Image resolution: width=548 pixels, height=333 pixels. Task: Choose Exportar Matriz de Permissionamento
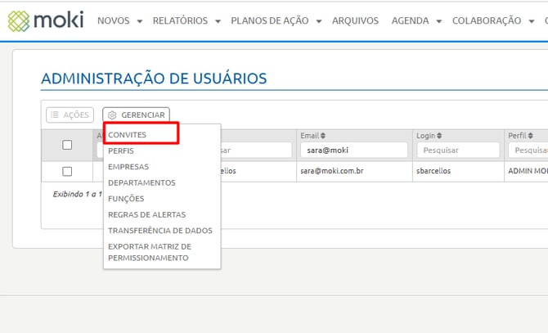point(150,252)
